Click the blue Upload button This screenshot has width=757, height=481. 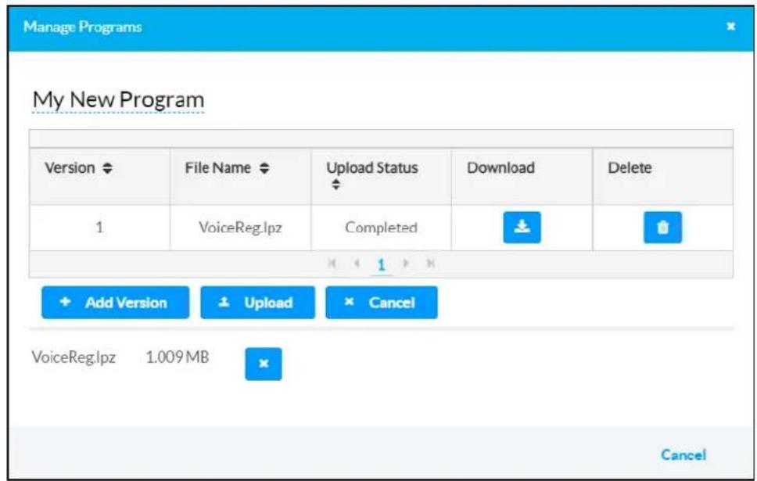click(x=257, y=303)
